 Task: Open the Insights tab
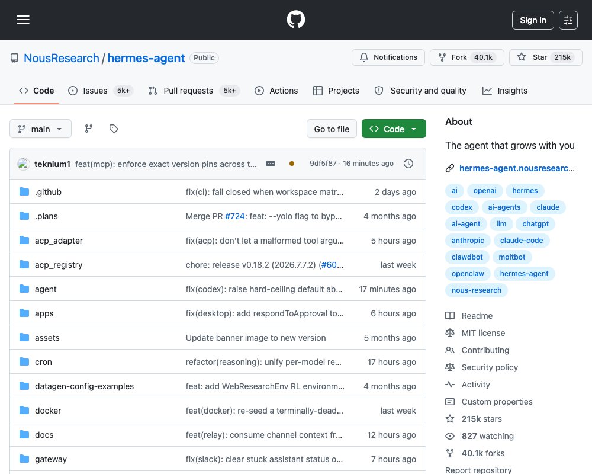tap(505, 91)
